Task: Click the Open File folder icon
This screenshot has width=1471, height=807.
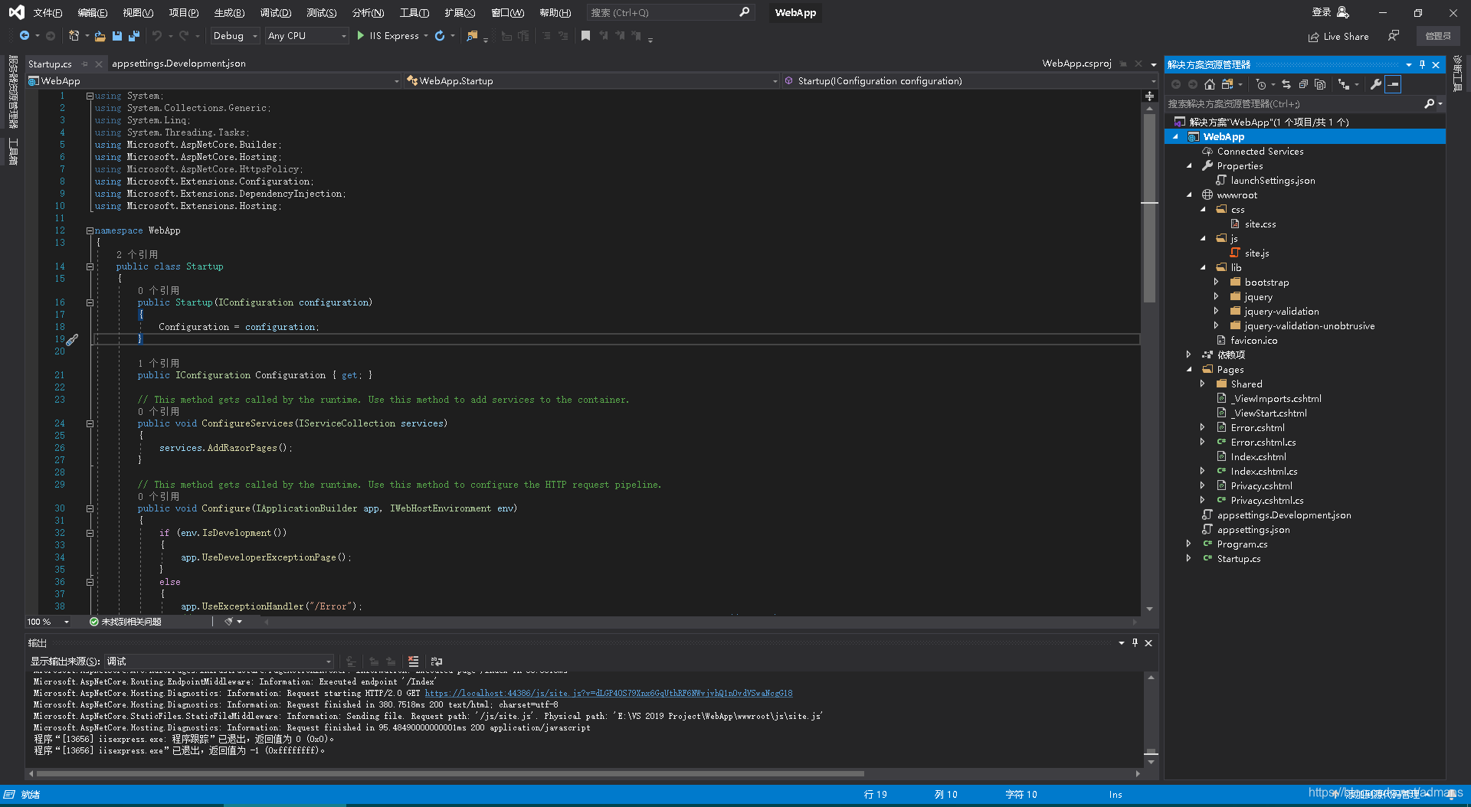Action: pyautogui.click(x=100, y=36)
